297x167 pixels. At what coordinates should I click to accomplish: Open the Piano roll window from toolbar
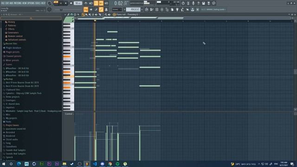(x=152, y=9)
